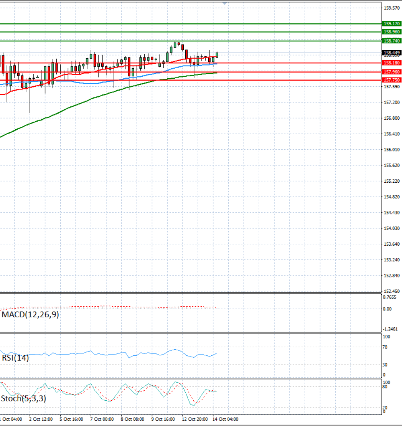Click the 2 Oct 12:00 time axis label
This screenshot has width=402, height=426.
tap(41, 419)
